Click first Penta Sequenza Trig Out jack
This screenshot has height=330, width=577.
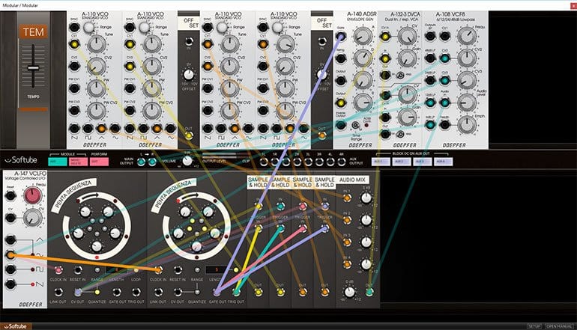[x=136, y=292]
